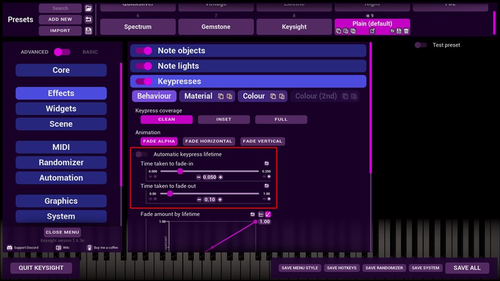Open the presets folder icon
Screen dimensions: 500x281
click(x=88, y=9)
